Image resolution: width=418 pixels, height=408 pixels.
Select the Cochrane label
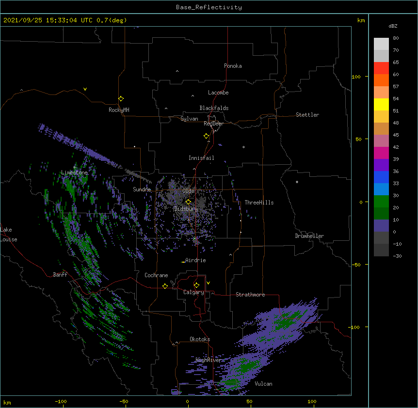(x=156, y=275)
